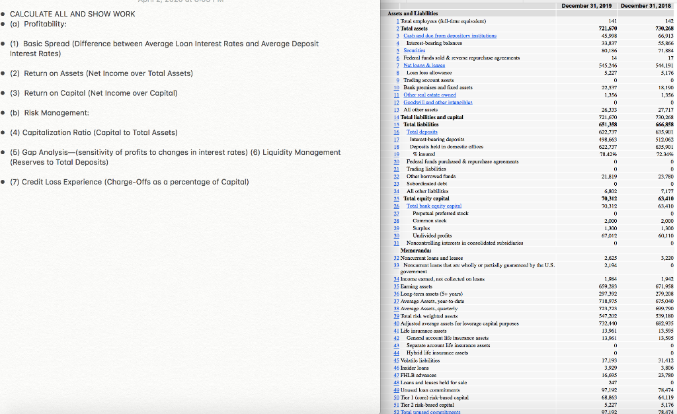677x414 pixels.
Task: Click the 72.34% insured value
Action: pos(665,154)
